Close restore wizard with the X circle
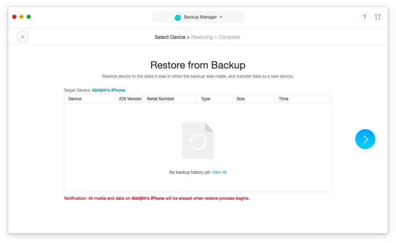Image resolution: width=396 pixels, height=243 pixels. (23, 37)
